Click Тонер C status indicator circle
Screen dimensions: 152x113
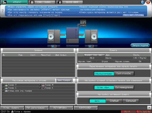pyautogui.click(x=3, y=88)
